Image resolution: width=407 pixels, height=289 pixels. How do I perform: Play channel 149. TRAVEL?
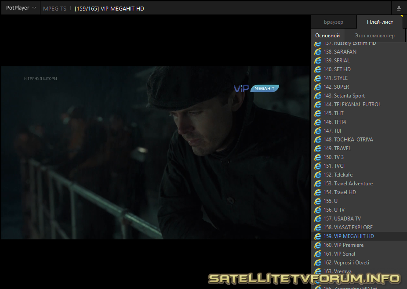tap(359, 148)
